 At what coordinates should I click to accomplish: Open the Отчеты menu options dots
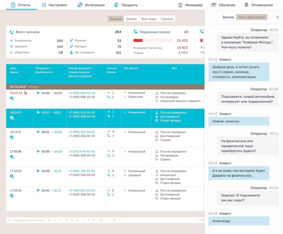[x=34, y=5]
